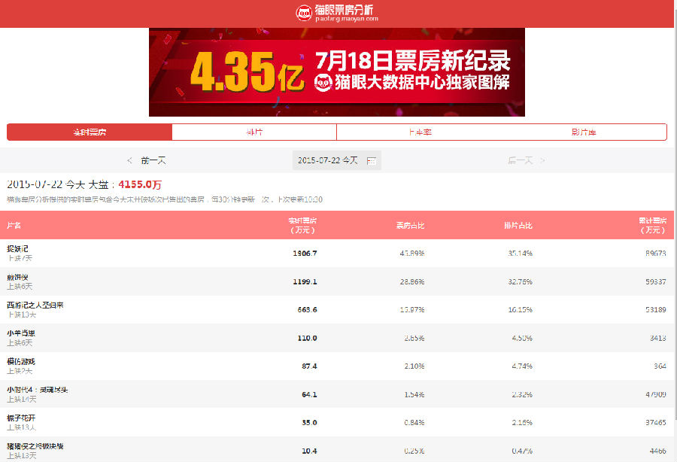Click the 35.14% screening share

click(x=520, y=254)
